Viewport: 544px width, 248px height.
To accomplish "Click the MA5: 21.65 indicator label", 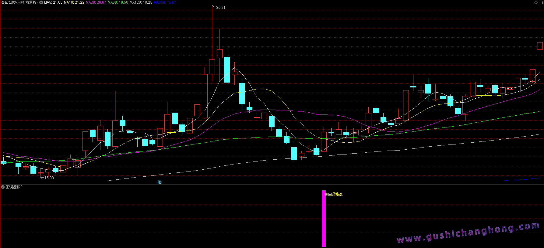I will coord(53,2).
